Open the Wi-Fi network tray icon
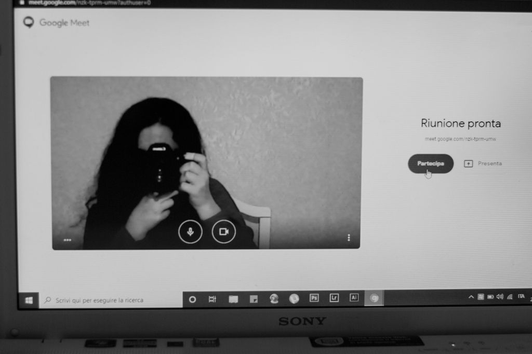This screenshot has height=354, width=532. pyautogui.click(x=510, y=296)
